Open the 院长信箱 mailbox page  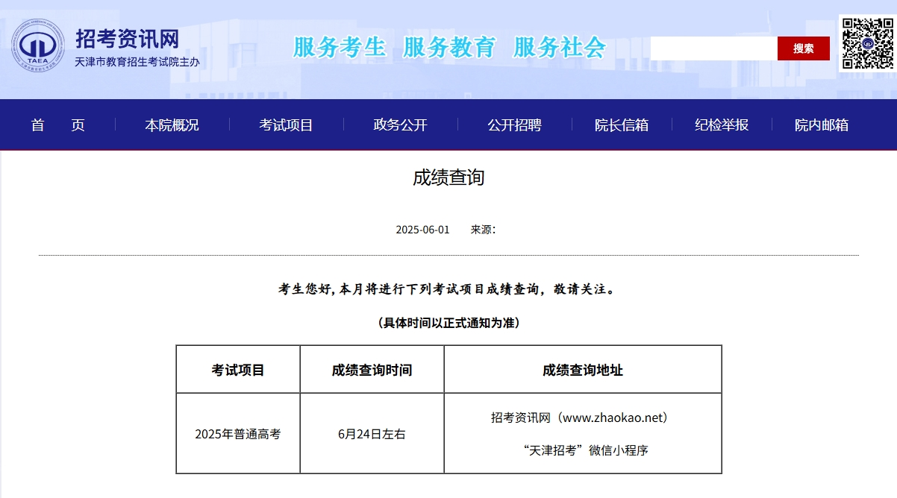pyautogui.click(x=620, y=125)
